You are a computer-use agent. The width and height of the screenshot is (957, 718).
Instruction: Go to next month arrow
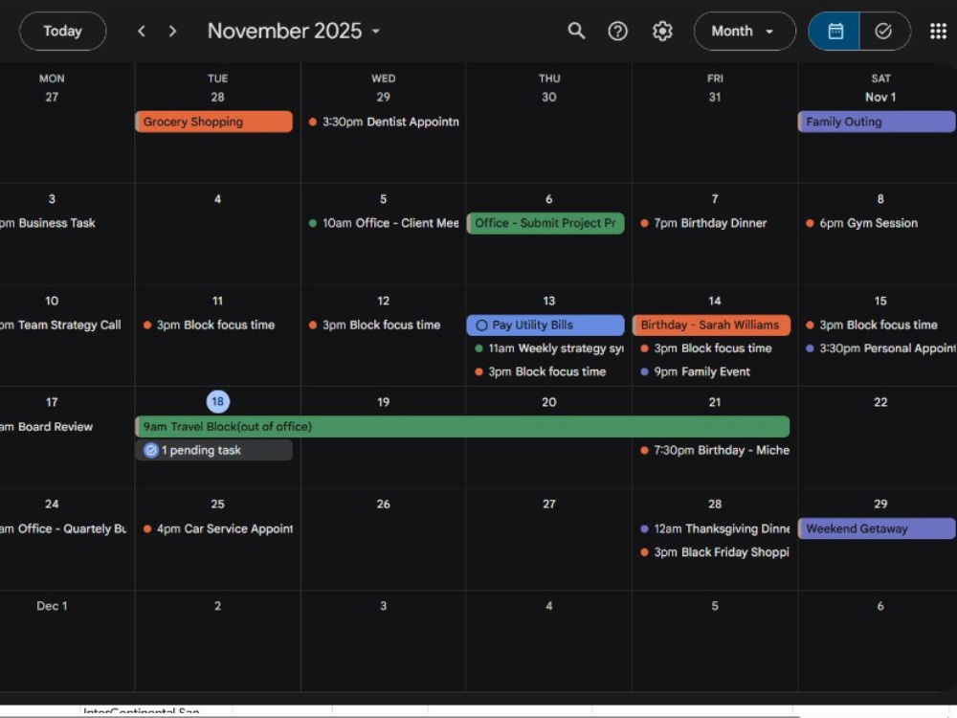pyautogui.click(x=172, y=32)
